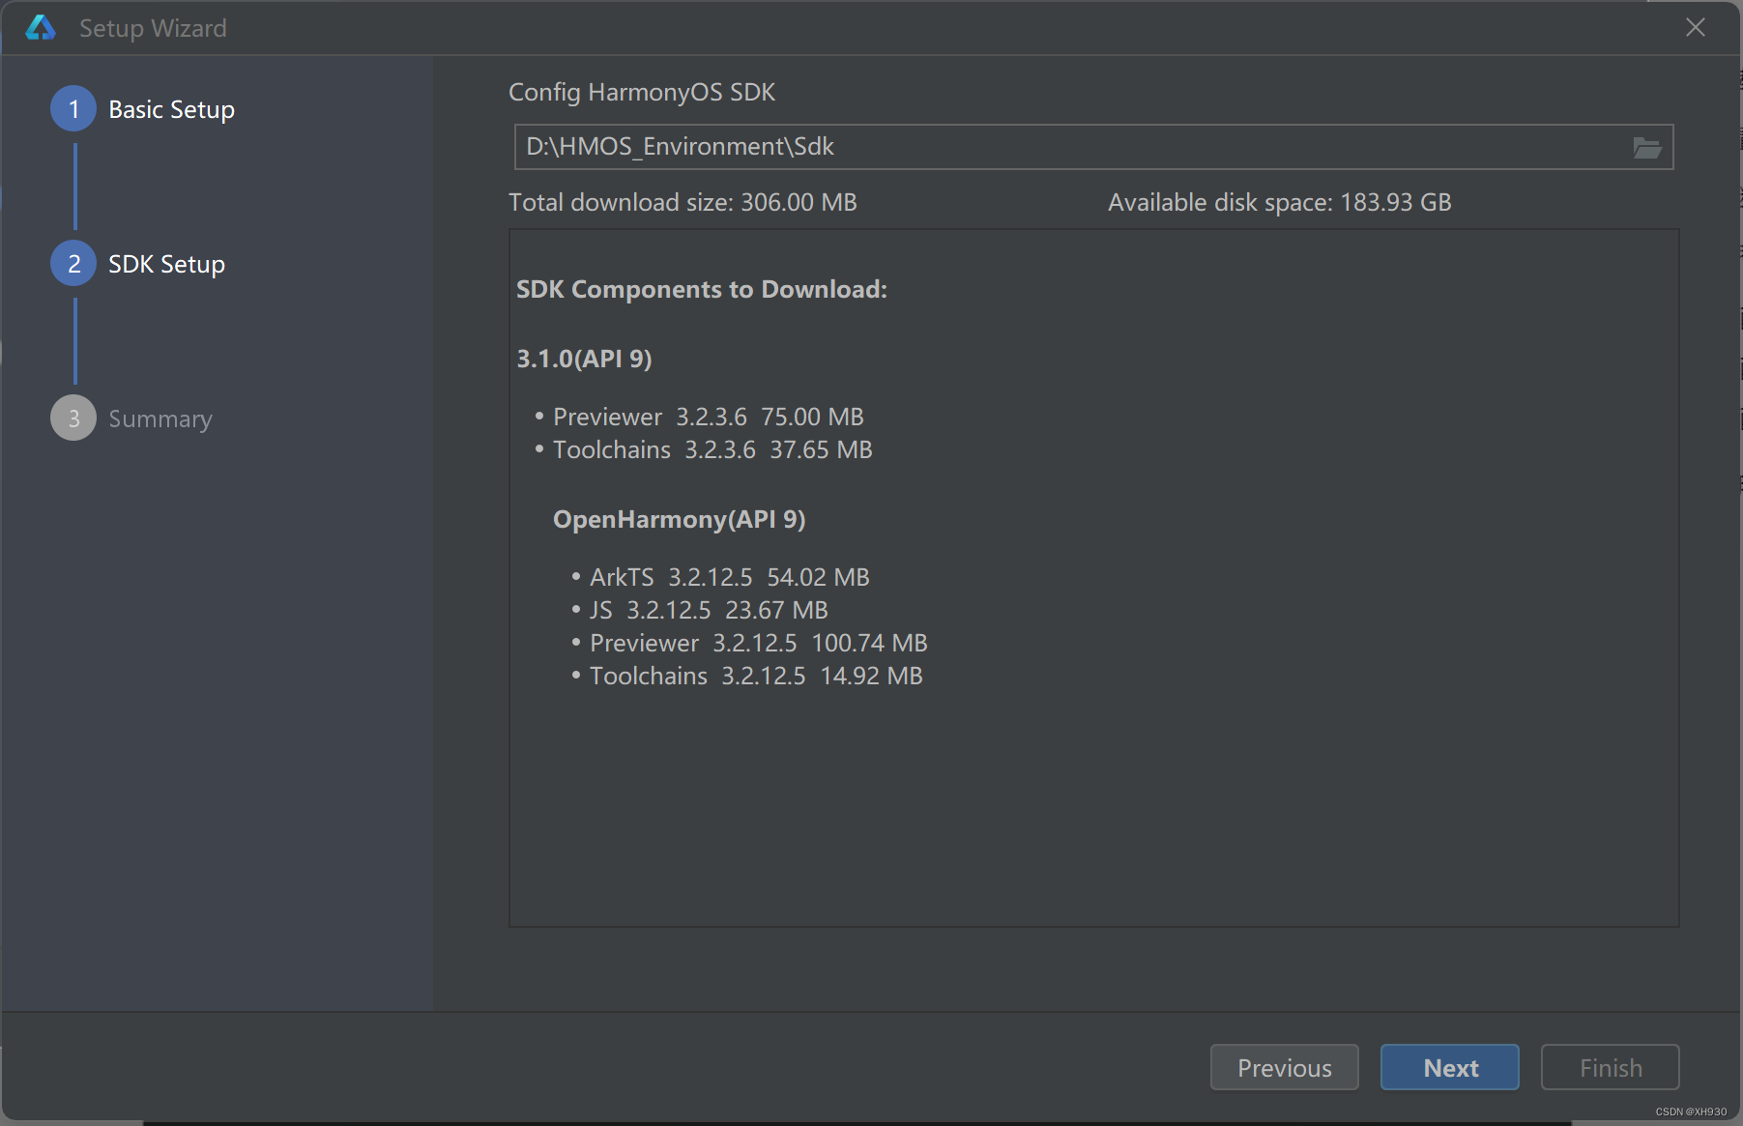Select step 3 circle for Summary
This screenshot has width=1743, height=1126.
tap(73, 419)
